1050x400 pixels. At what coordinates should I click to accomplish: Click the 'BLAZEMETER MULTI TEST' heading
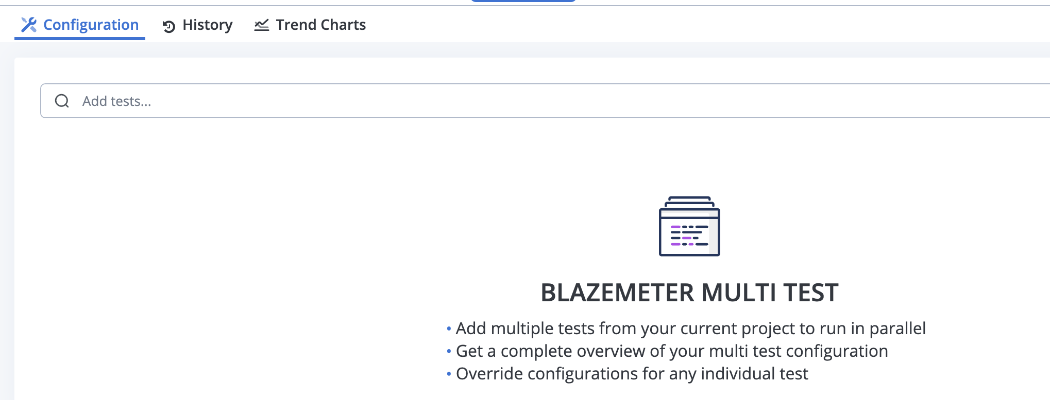pyautogui.click(x=689, y=293)
